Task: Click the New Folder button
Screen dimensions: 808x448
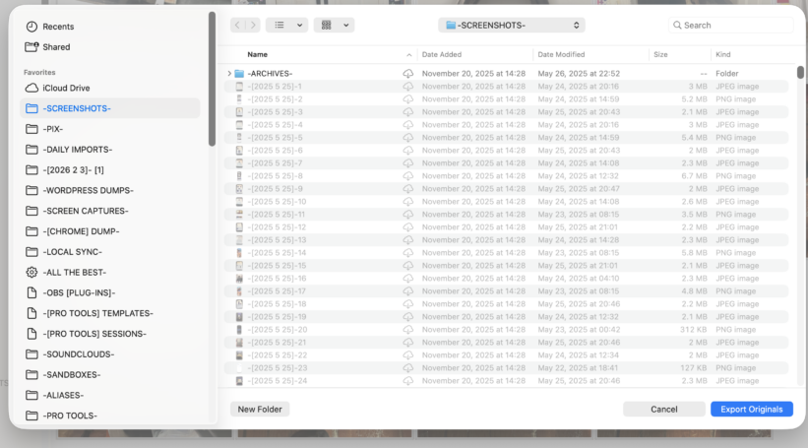Action: [260, 410]
